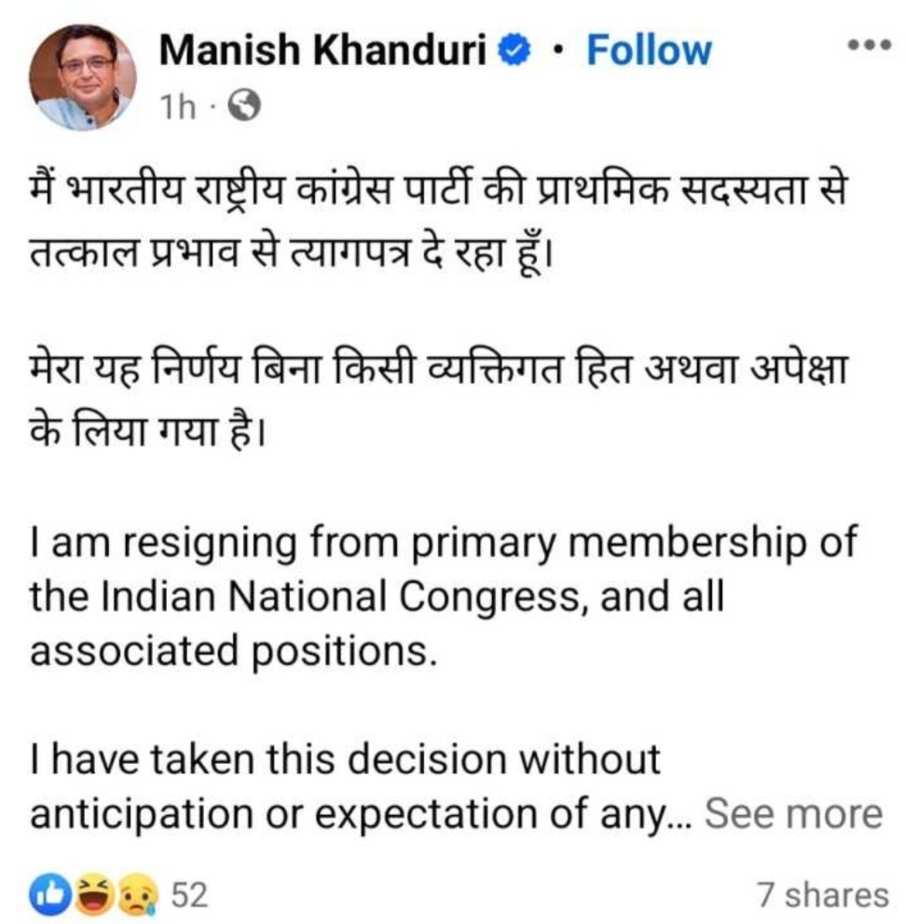This screenshot has width=906, height=924.
Task: Expand the post with See more
Action: pyautogui.click(x=791, y=813)
